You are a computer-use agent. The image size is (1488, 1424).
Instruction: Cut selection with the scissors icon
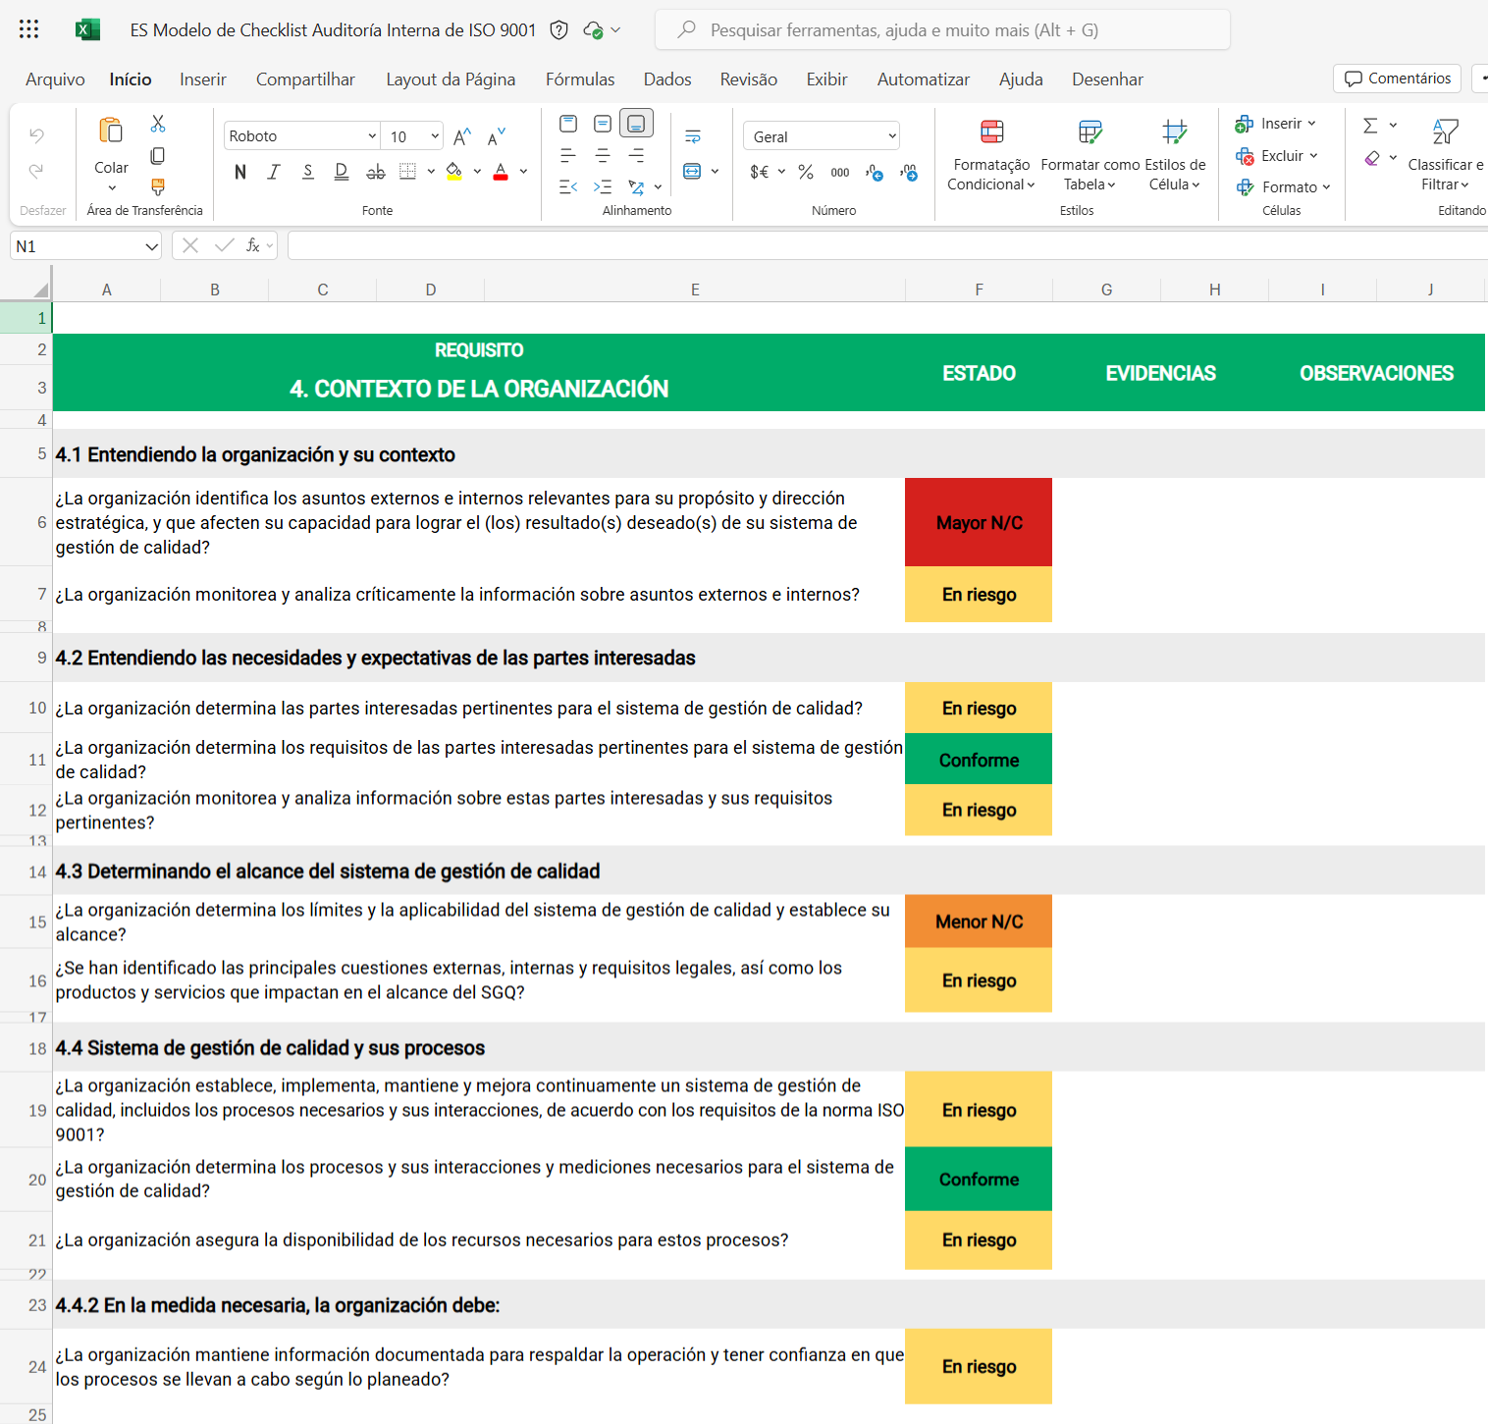pyautogui.click(x=158, y=124)
